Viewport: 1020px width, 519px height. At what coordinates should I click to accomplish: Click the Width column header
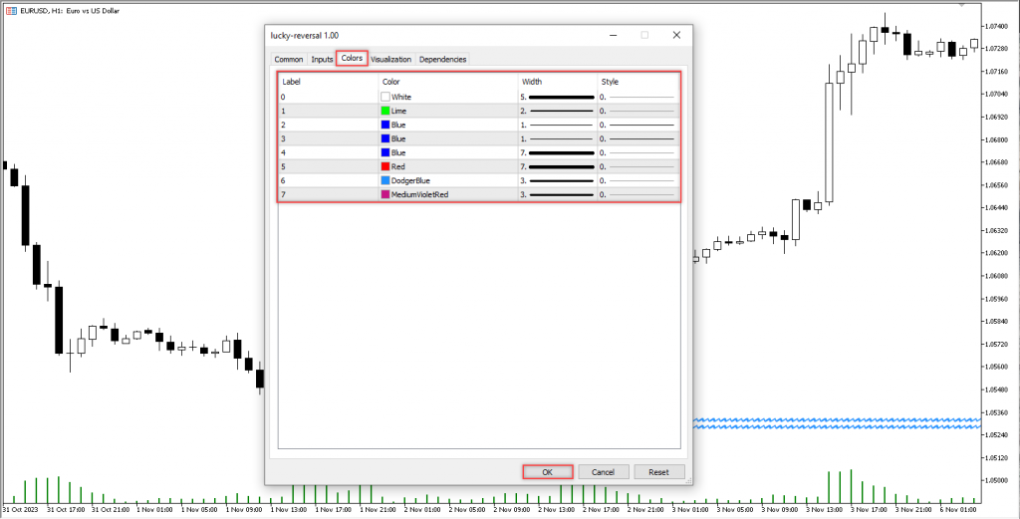pos(558,82)
